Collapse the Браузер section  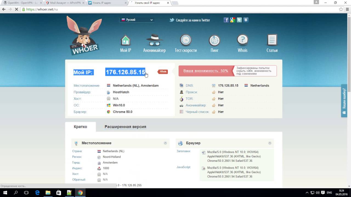[x=270, y=143]
